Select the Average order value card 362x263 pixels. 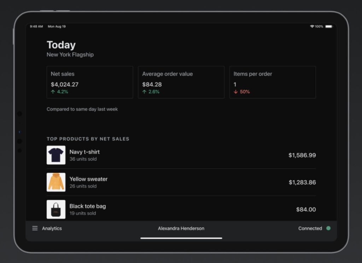pyautogui.click(x=181, y=82)
